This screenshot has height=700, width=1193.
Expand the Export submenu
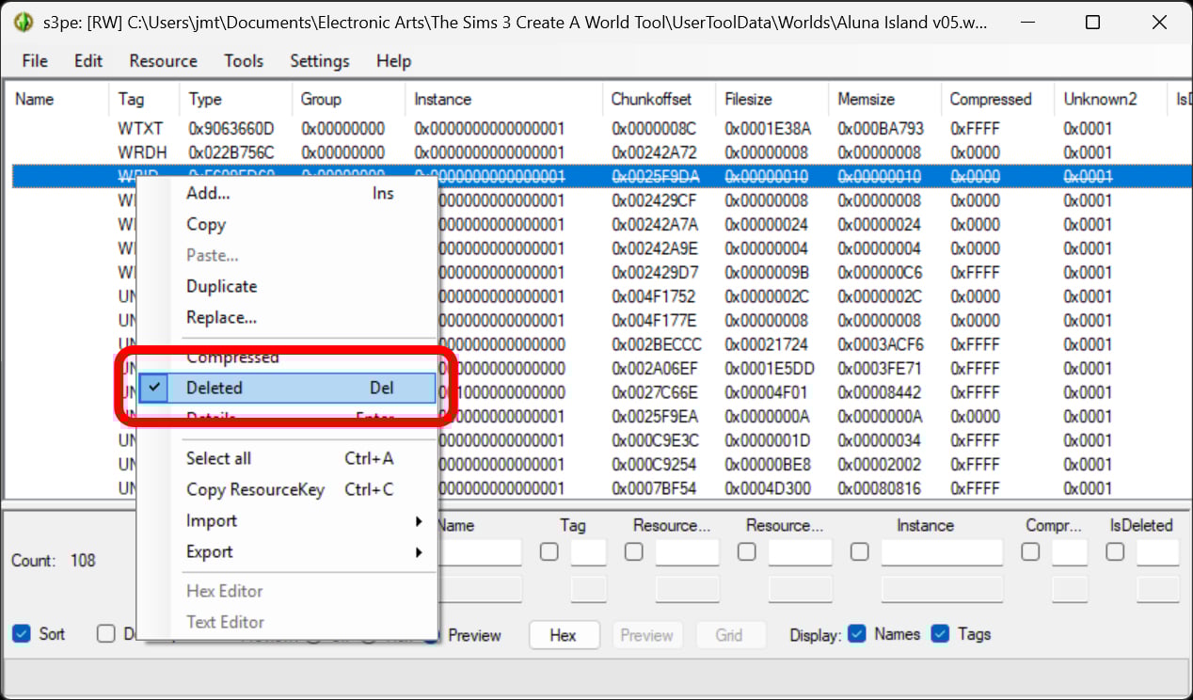[419, 552]
